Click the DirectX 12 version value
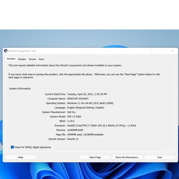 click(73, 139)
